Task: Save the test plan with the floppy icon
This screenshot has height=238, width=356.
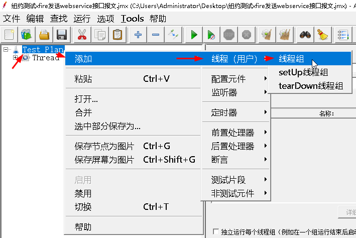Action: 62,35
